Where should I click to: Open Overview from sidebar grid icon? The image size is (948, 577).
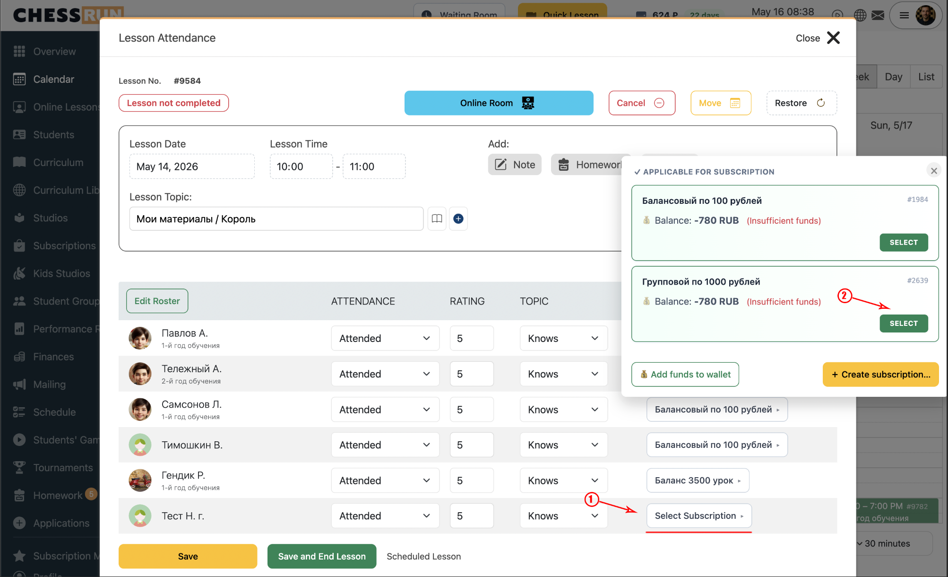tap(19, 52)
